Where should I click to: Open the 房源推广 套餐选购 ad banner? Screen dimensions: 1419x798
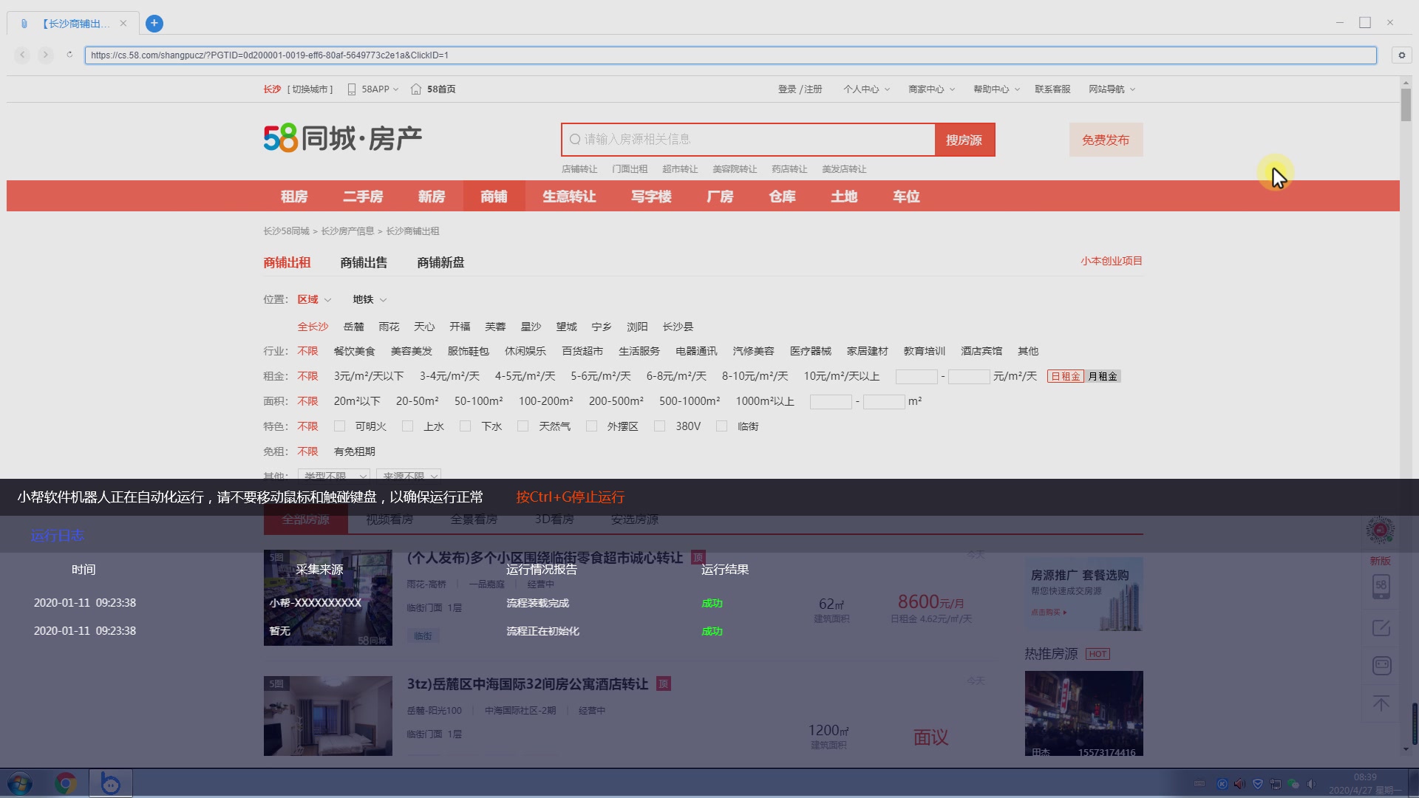[x=1083, y=594]
